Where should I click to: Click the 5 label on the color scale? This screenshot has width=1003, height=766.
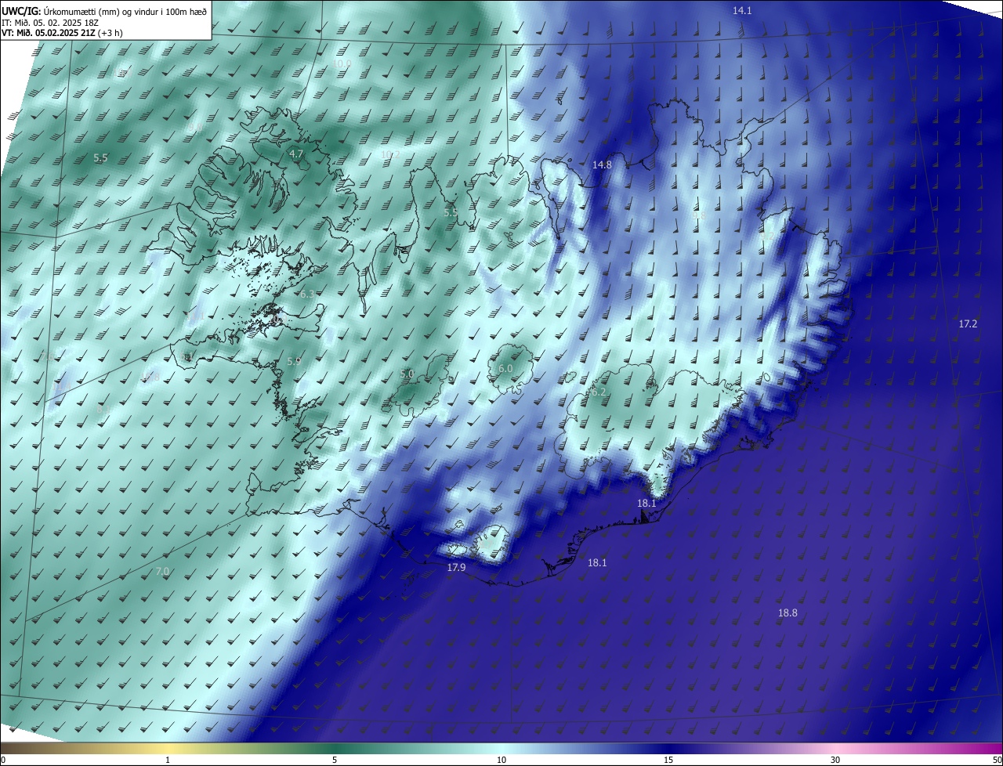coord(335,760)
